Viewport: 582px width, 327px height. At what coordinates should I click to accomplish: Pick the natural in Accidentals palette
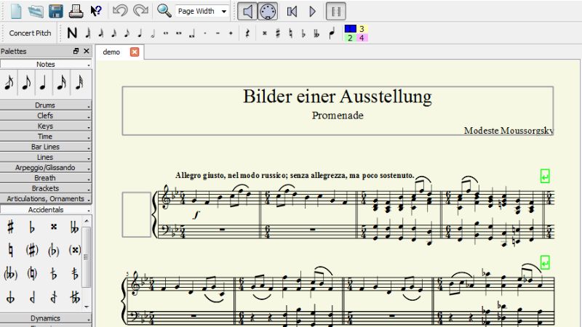(x=11, y=251)
